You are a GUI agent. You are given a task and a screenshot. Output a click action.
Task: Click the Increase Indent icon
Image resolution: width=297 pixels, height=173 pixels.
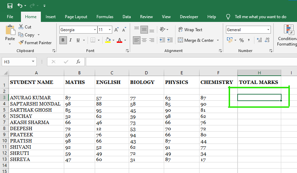pos(170,40)
